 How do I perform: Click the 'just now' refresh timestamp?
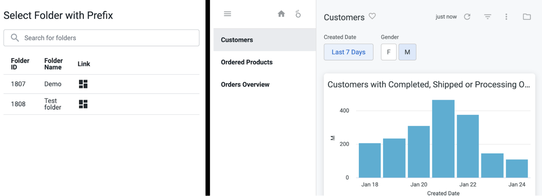446,17
